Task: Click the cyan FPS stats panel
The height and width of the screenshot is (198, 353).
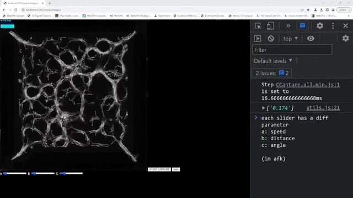Action: pos(7,24)
